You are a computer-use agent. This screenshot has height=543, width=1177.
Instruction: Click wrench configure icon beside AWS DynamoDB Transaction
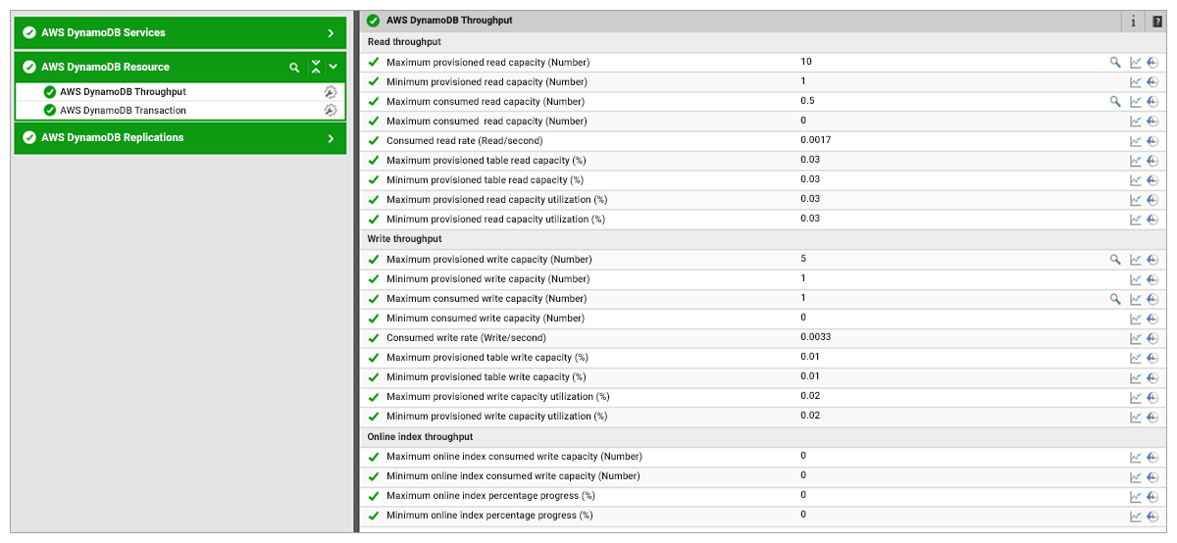point(331,111)
